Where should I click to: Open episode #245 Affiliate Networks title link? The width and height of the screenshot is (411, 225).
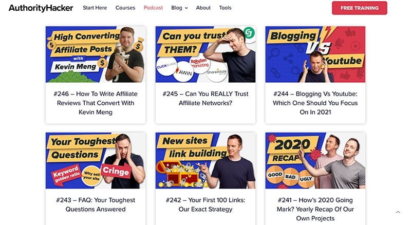tap(206, 98)
